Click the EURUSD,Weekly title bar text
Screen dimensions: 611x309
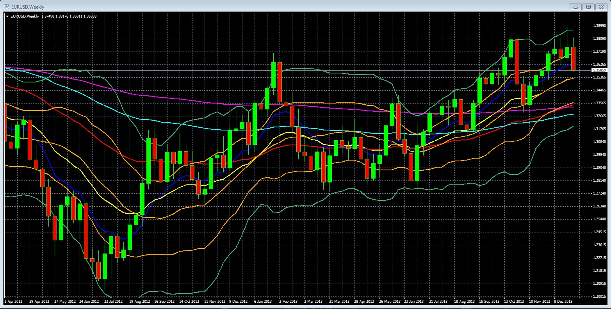coord(28,7)
